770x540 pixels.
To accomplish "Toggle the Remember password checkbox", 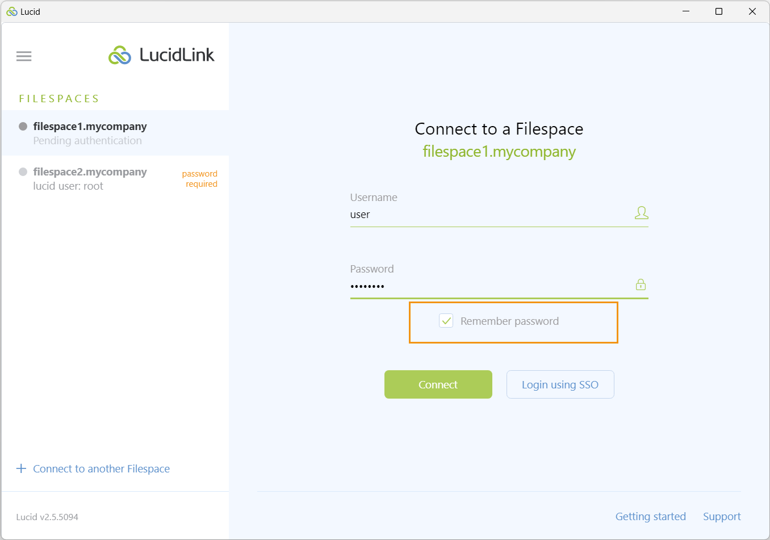I will pos(446,321).
